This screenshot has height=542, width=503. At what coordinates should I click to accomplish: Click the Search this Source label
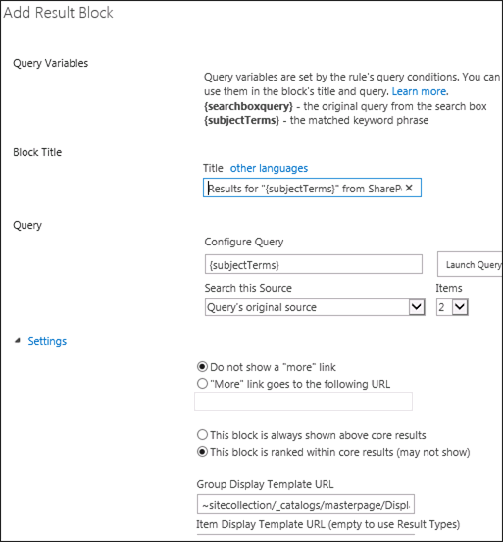click(248, 288)
